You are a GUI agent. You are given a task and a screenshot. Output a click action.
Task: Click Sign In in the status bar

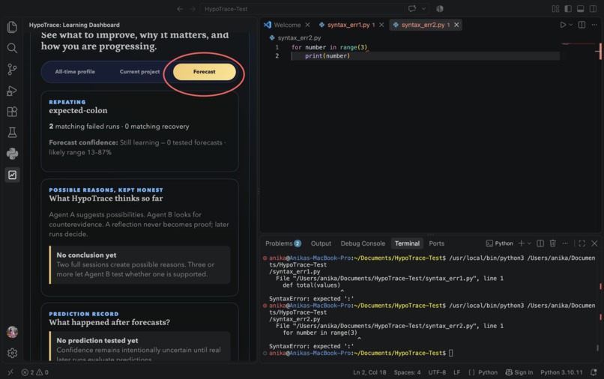click(x=519, y=372)
